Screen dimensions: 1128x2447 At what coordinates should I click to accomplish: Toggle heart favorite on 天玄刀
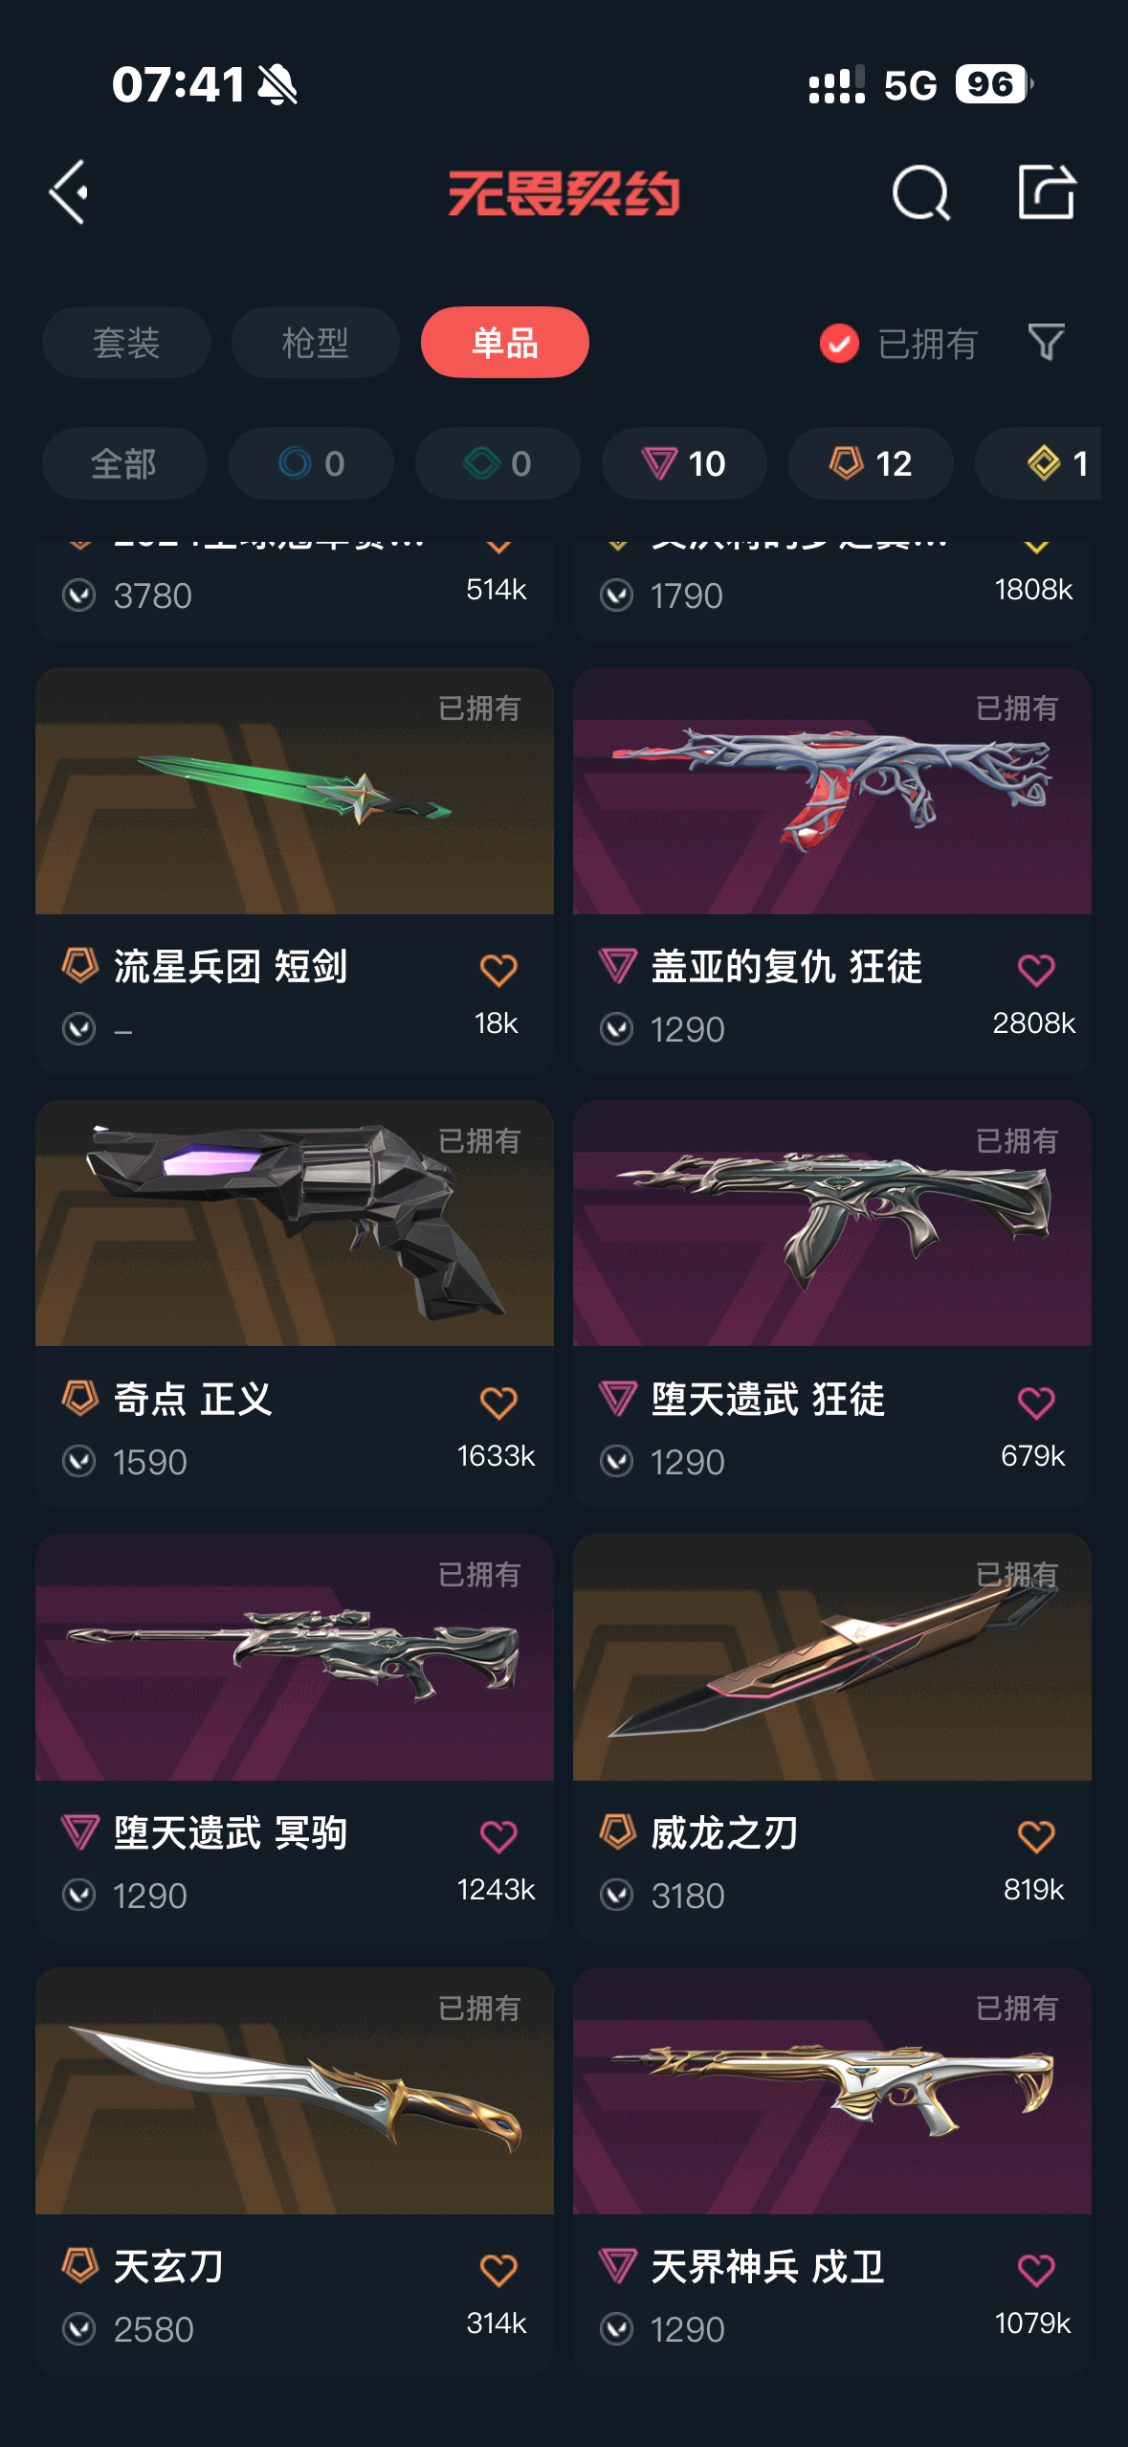pyautogui.click(x=498, y=2270)
